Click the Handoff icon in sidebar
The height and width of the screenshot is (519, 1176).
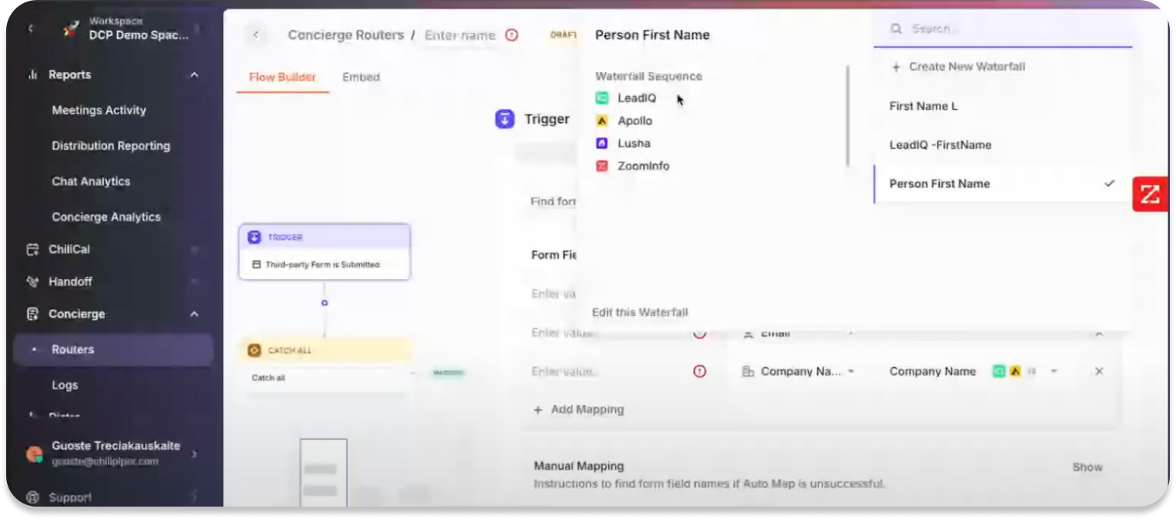[x=33, y=282]
